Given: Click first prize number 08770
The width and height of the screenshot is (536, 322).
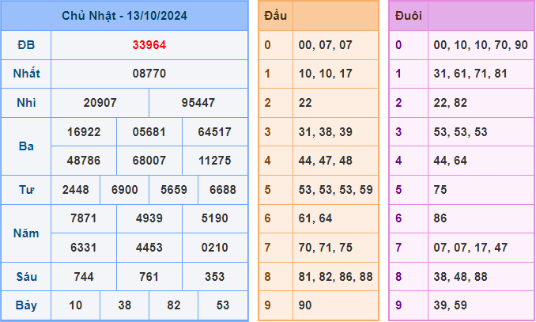Looking at the screenshot, I should click(149, 74).
